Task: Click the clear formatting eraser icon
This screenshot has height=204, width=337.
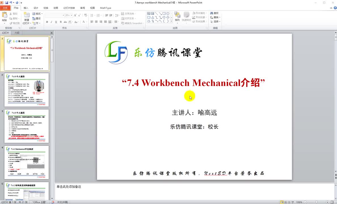Action: click(x=86, y=15)
